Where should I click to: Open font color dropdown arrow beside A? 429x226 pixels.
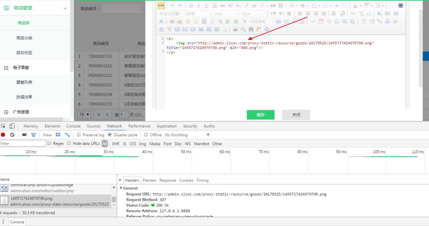297,6
